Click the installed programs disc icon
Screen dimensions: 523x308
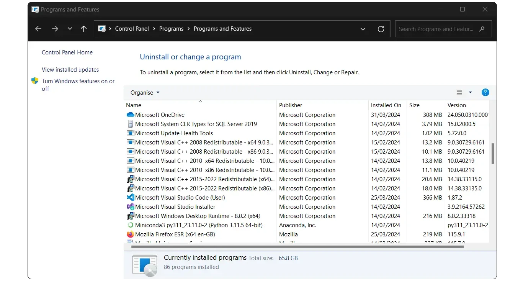[145, 265]
